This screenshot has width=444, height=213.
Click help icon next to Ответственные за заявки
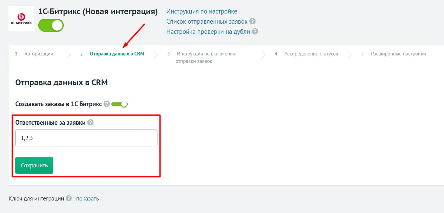pyautogui.click(x=90, y=123)
